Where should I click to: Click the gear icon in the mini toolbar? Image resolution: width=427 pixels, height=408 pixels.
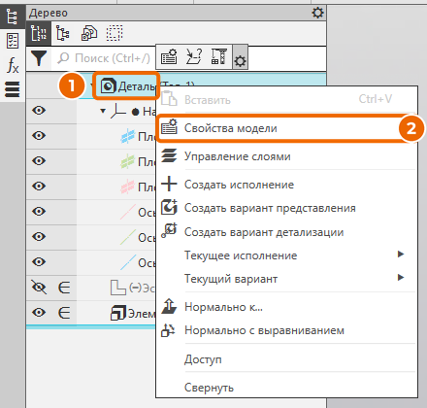point(240,60)
